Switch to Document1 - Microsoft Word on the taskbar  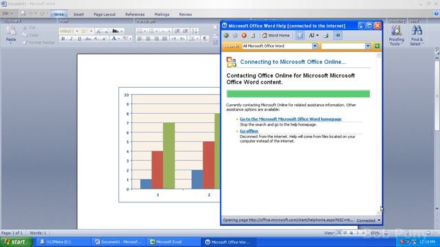118,242
